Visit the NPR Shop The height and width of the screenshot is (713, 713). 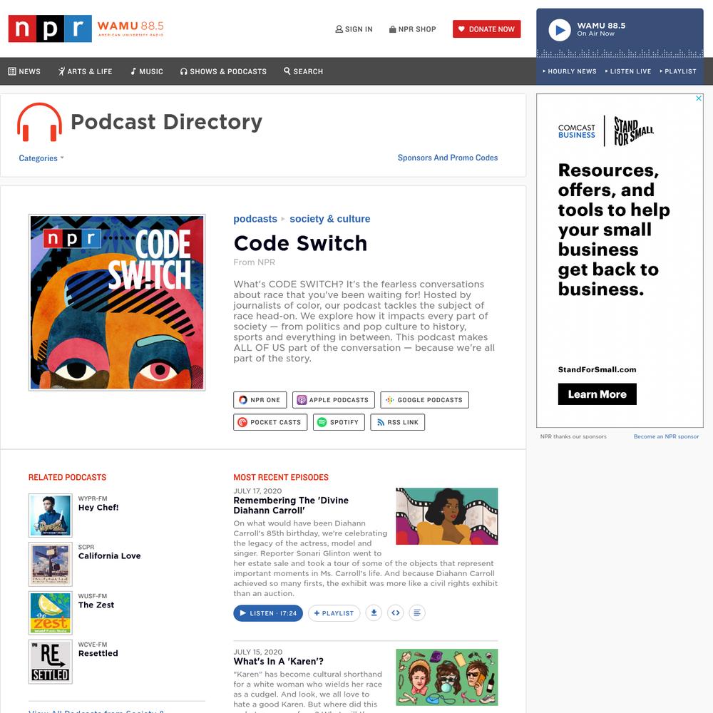(412, 29)
